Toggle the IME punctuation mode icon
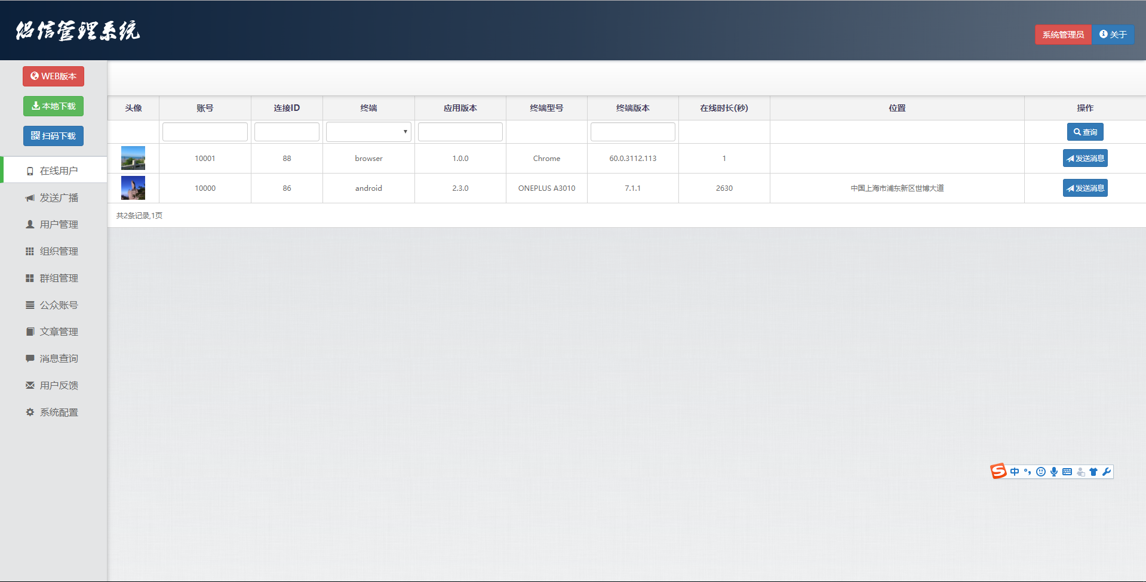Screen dimensions: 1146x582 (x=1028, y=472)
